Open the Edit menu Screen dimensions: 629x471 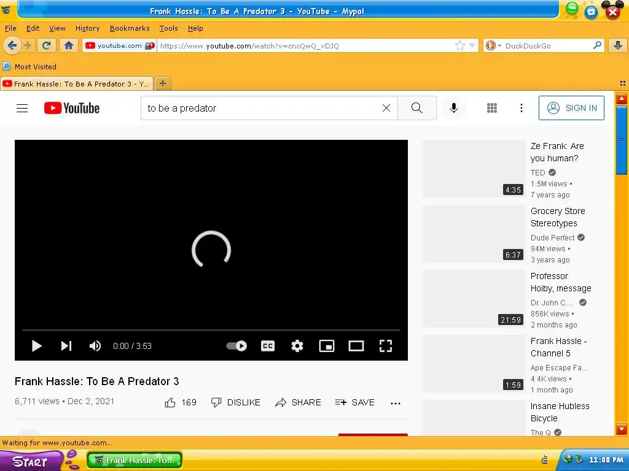pos(33,28)
